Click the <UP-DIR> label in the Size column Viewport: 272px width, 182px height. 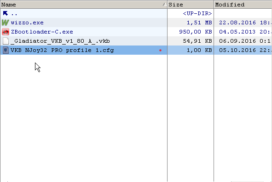[x=197, y=13]
